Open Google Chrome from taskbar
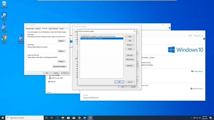This screenshot has height=120, width=214. 79,118
